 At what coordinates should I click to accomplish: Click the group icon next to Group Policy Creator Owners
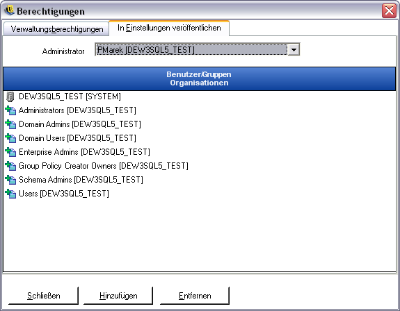pos(10,166)
